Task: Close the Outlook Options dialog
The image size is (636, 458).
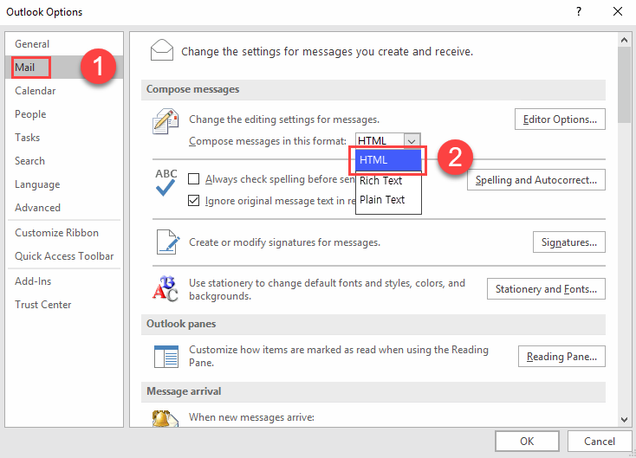Action: coord(617,11)
